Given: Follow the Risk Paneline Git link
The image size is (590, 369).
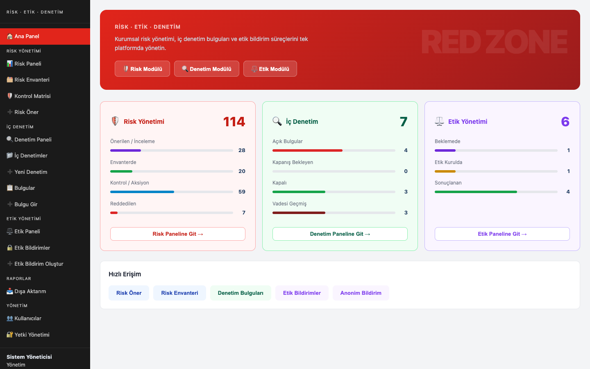Looking at the screenshot, I should coord(177,234).
